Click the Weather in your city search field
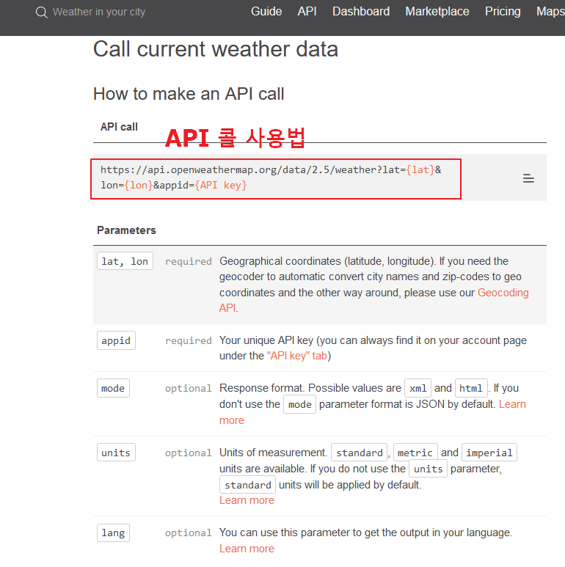 click(99, 12)
